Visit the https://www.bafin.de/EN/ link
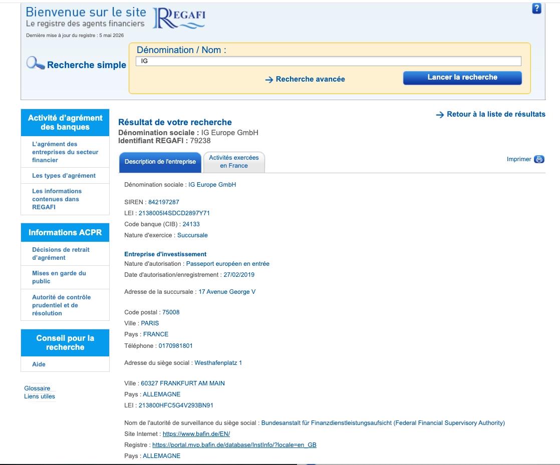 (x=196, y=434)
